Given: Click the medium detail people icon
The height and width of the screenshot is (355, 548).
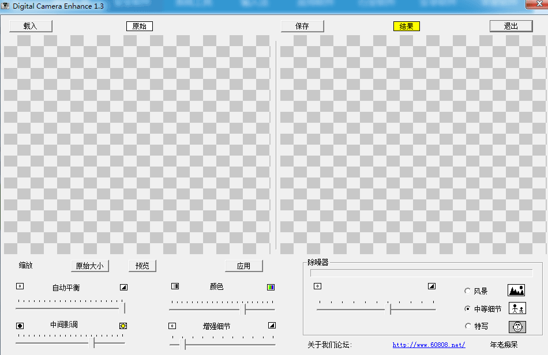Looking at the screenshot, I should (x=517, y=308).
